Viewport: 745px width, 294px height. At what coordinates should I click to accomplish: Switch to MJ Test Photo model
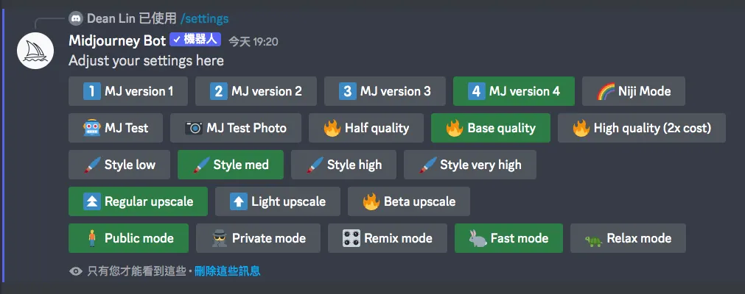point(236,128)
